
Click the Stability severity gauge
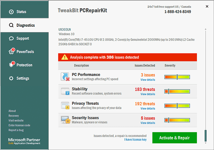click(177, 91)
